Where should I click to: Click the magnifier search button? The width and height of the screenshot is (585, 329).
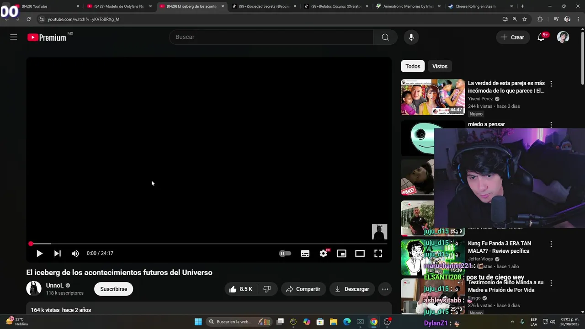point(385,37)
